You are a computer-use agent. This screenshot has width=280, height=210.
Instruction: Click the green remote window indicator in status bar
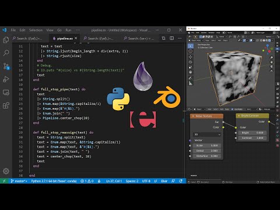[4, 181]
